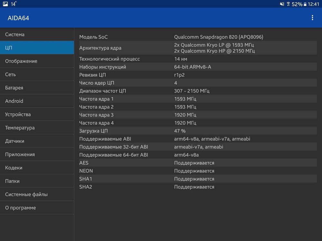Tap the 14° temperature indicator in the status bar
This screenshot has height=241, width=322.
click(x=13, y=4)
